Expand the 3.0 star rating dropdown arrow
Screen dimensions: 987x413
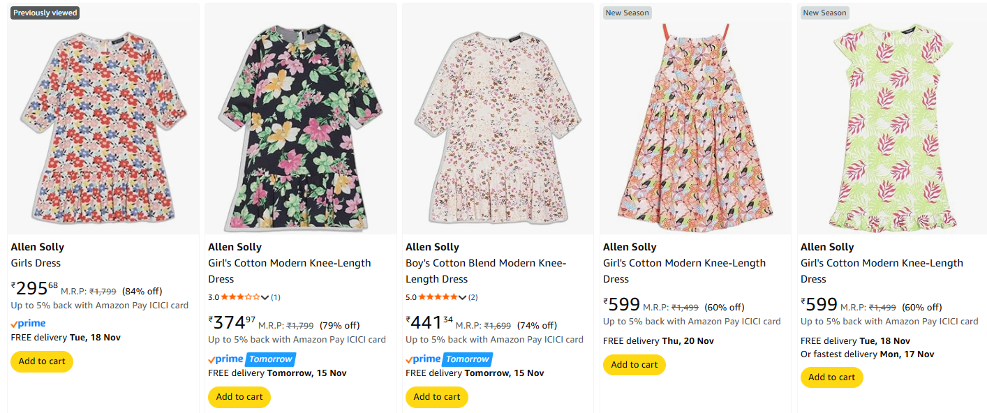[x=265, y=298]
